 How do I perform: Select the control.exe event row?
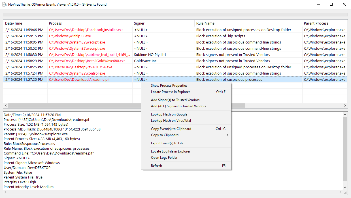[175, 73]
